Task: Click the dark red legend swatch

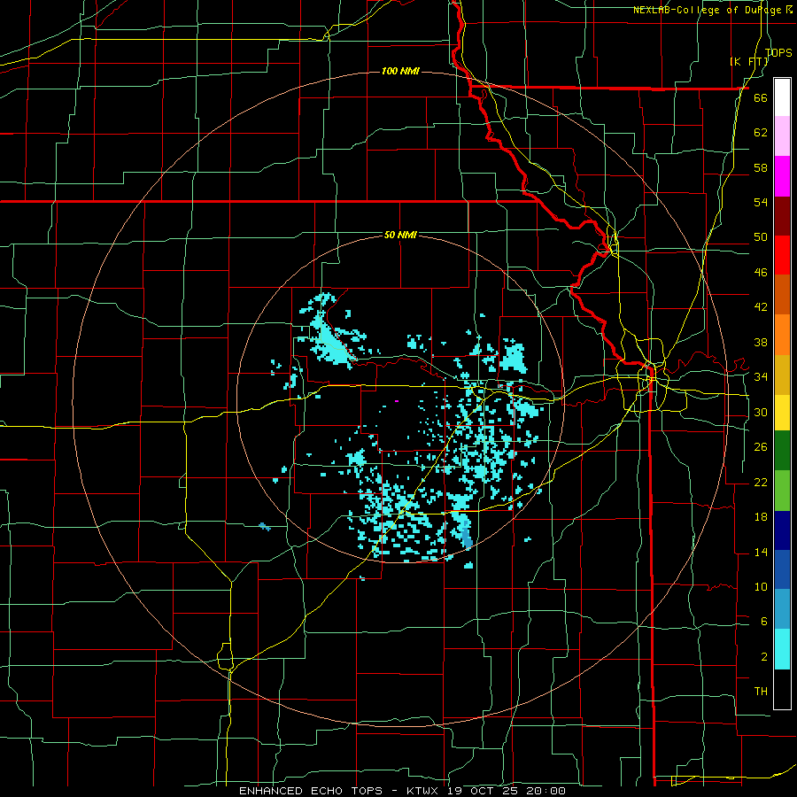Action: pyautogui.click(x=782, y=216)
